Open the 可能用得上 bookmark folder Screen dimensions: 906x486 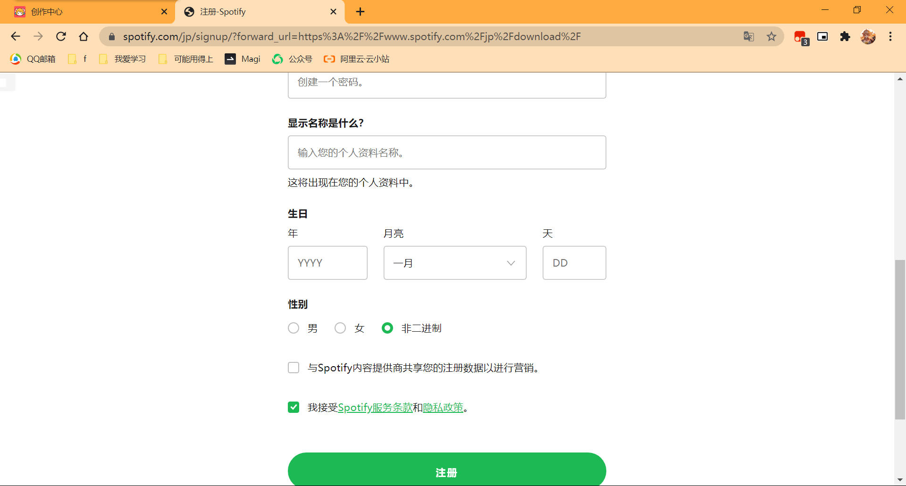click(186, 59)
